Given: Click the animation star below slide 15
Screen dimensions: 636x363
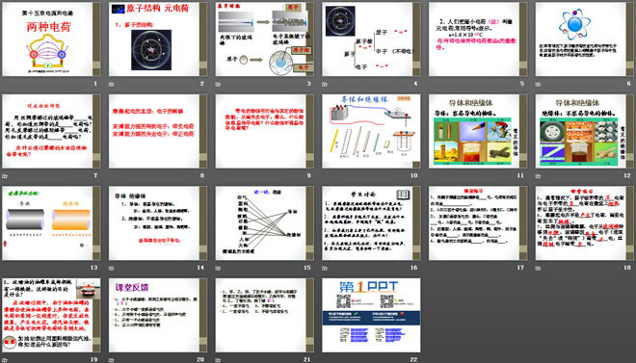Looking at the screenshot, I should [x=218, y=268].
